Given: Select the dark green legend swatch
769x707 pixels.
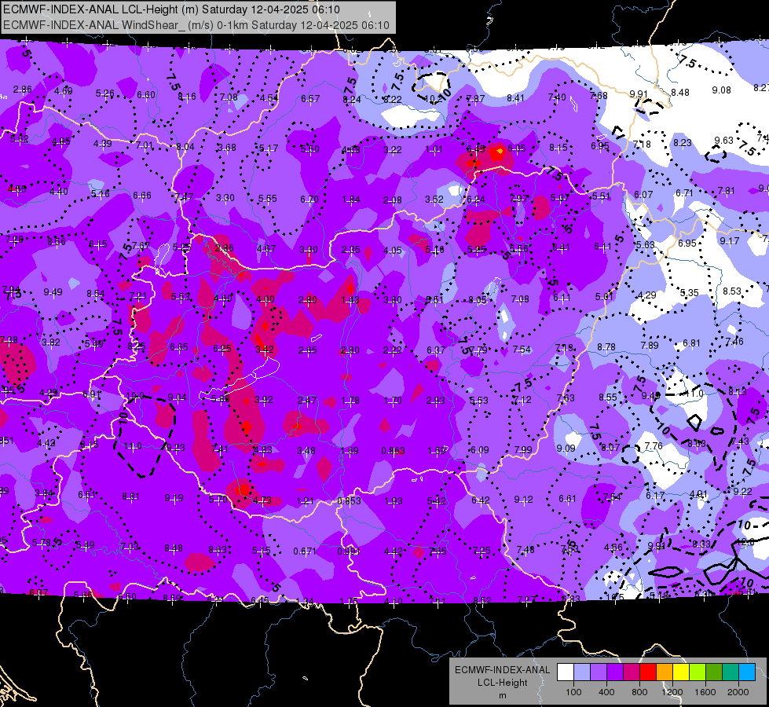Looking at the screenshot, I should [714, 672].
